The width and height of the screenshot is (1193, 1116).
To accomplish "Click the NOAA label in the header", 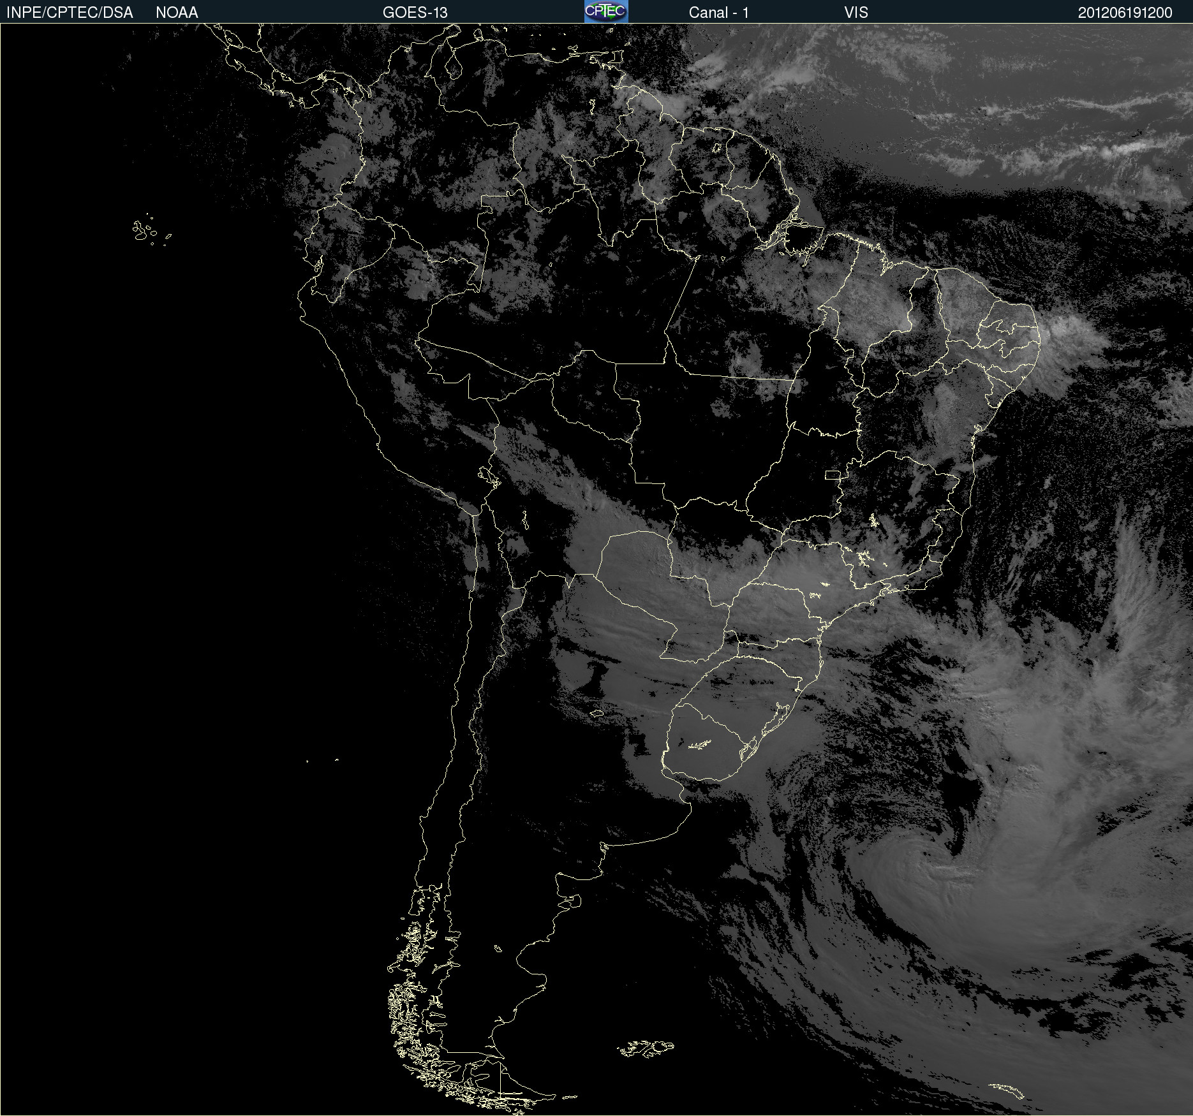I will [177, 13].
